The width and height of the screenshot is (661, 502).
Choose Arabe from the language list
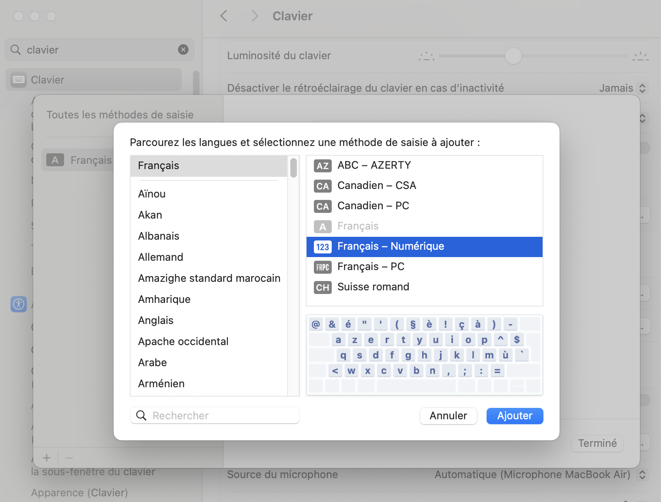(152, 363)
